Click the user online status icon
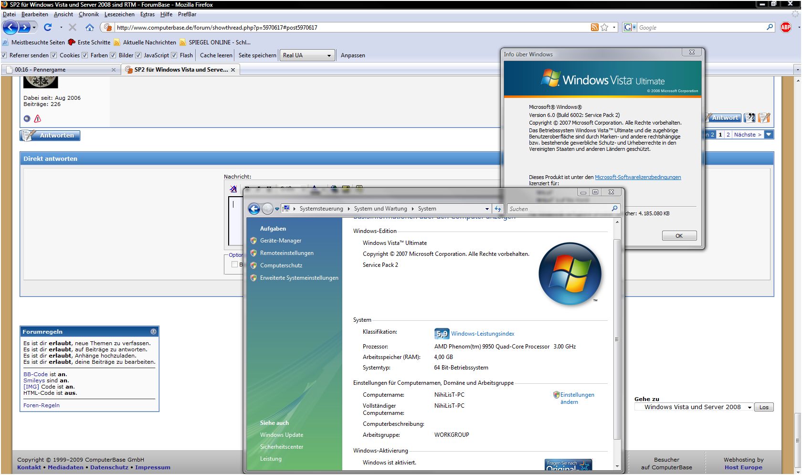 pyautogui.click(x=27, y=118)
